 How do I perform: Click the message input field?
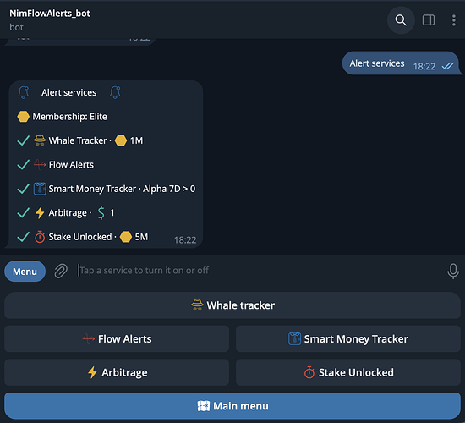[x=258, y=271]
